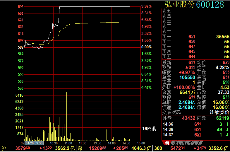The height and width of the screenshot is (152, 230).
Task: Click the 15:00 time axis label
Action: coord(141,143)
